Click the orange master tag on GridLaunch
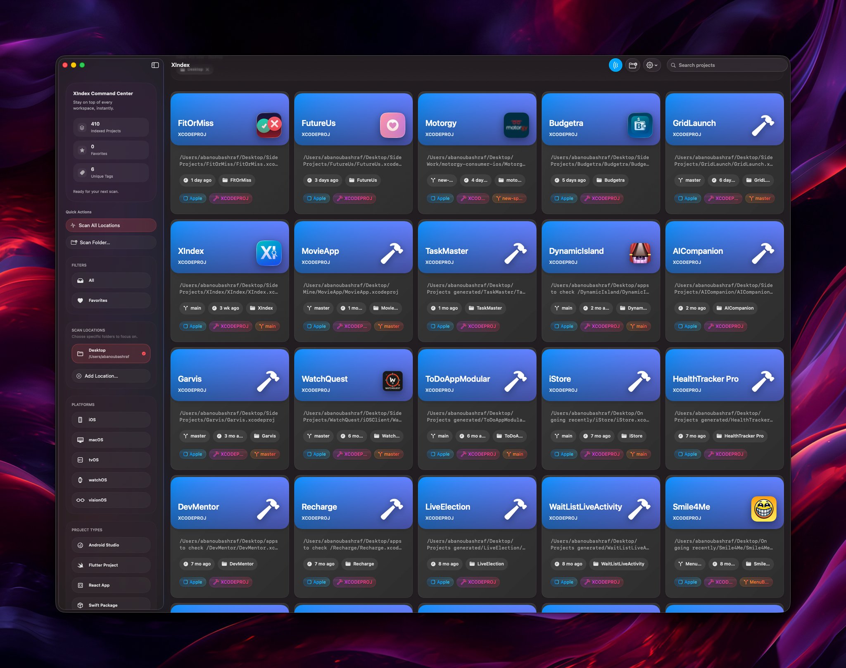Screen dimensions: 846x668 pos(760,198)
